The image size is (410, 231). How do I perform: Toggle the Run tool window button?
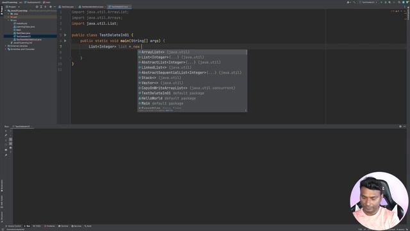point(27,226)
